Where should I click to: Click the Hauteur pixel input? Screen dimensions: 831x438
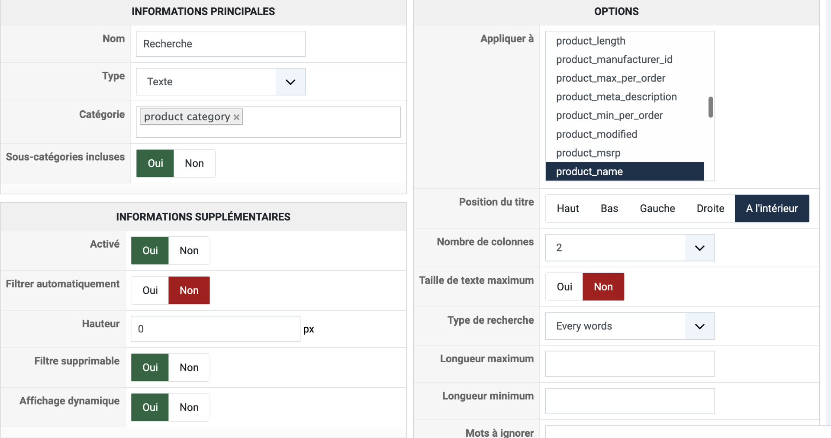(215, 329)
